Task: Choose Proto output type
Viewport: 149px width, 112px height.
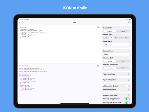Action: coord(127,38)
